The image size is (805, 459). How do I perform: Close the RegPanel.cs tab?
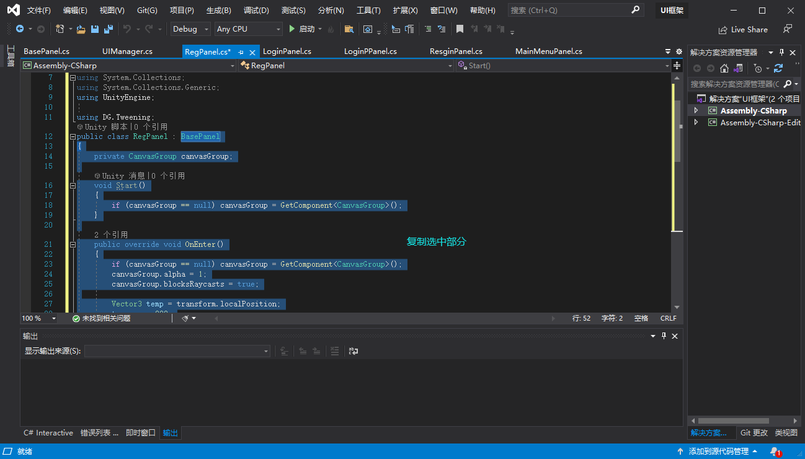tap(252, 51)
